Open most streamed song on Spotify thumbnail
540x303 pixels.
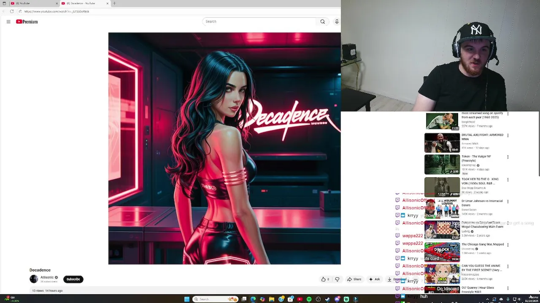coord(442,121)
